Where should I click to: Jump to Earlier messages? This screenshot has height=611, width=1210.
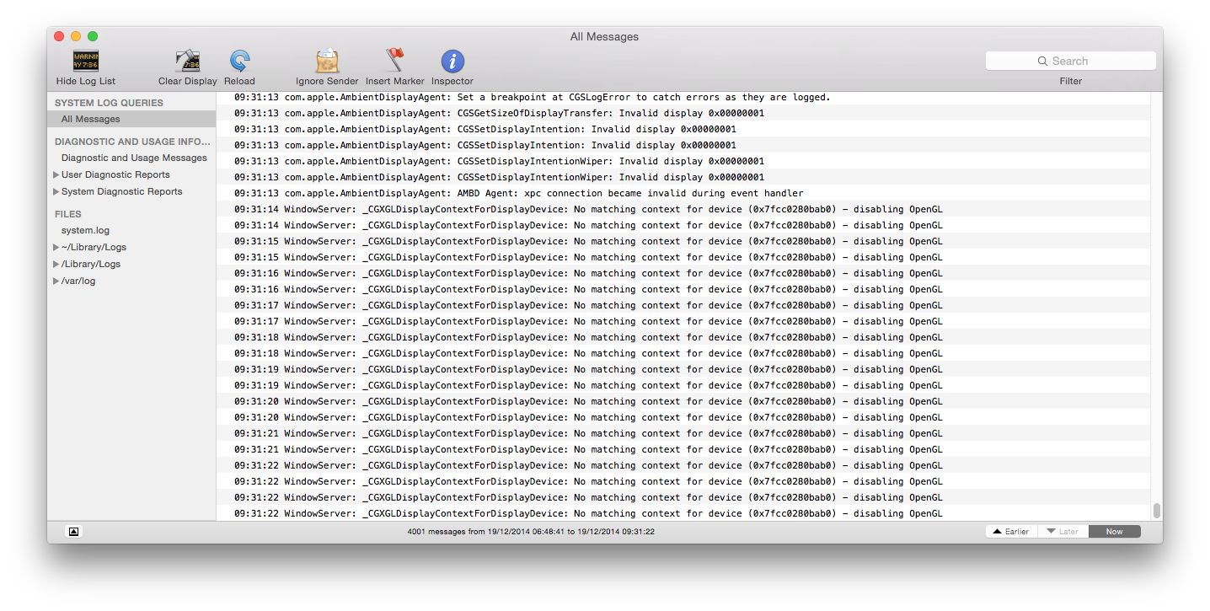tap(1011, 532)
